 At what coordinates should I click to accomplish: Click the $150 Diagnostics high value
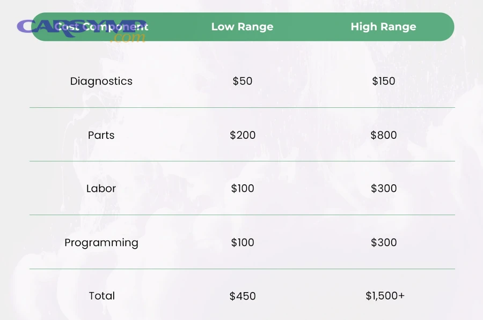383,81
